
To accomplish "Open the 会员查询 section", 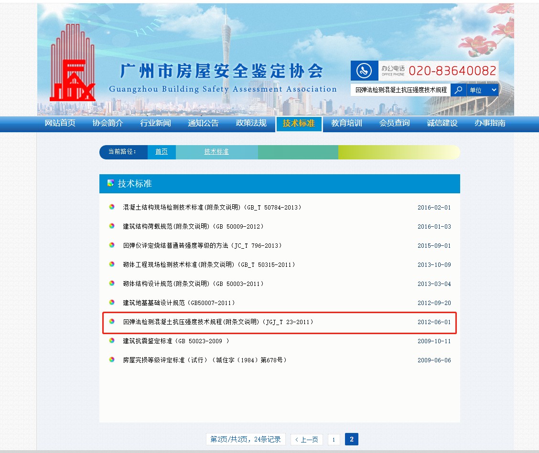I will pos(394,123).
